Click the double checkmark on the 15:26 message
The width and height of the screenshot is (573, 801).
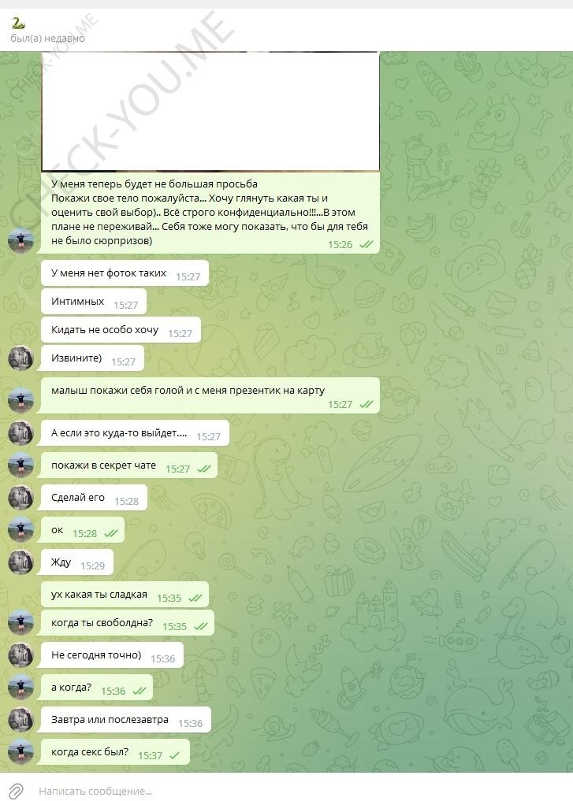366,245
